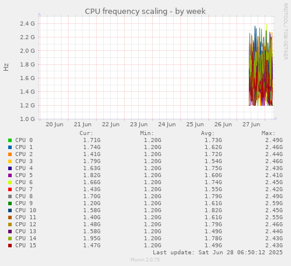The image size is (291, 266).
Task: Click the CPU 10 navy legend swatch
Action: tap(10, 210)
